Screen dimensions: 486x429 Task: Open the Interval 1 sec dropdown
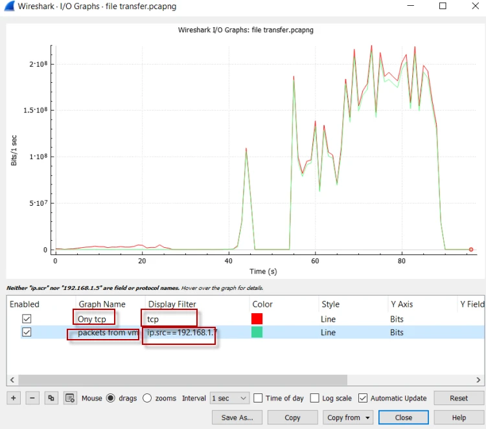(x=229, y=398)
